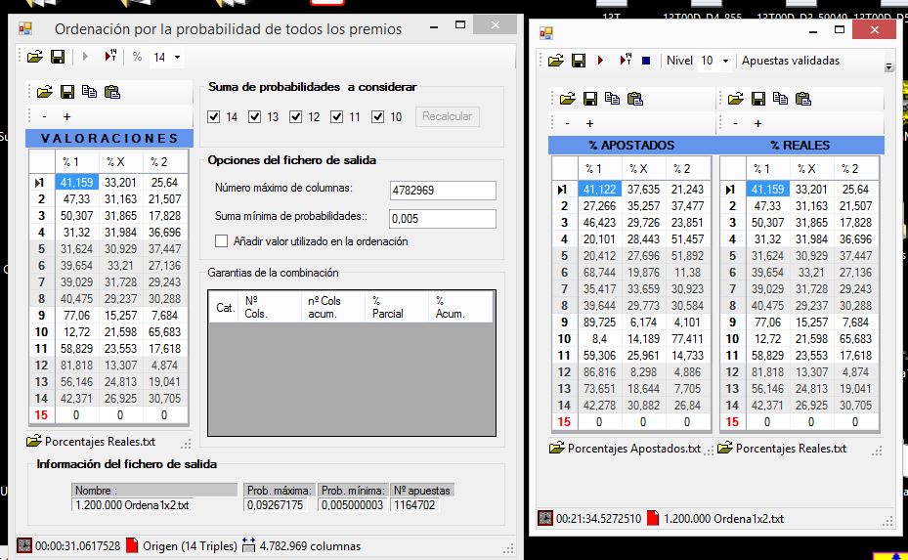Click the Número máximo de columnas field

pos(443,190)
